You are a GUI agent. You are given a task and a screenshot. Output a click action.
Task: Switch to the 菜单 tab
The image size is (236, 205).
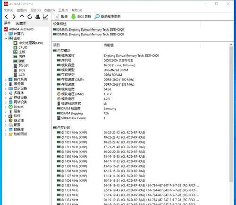[7, 23]
